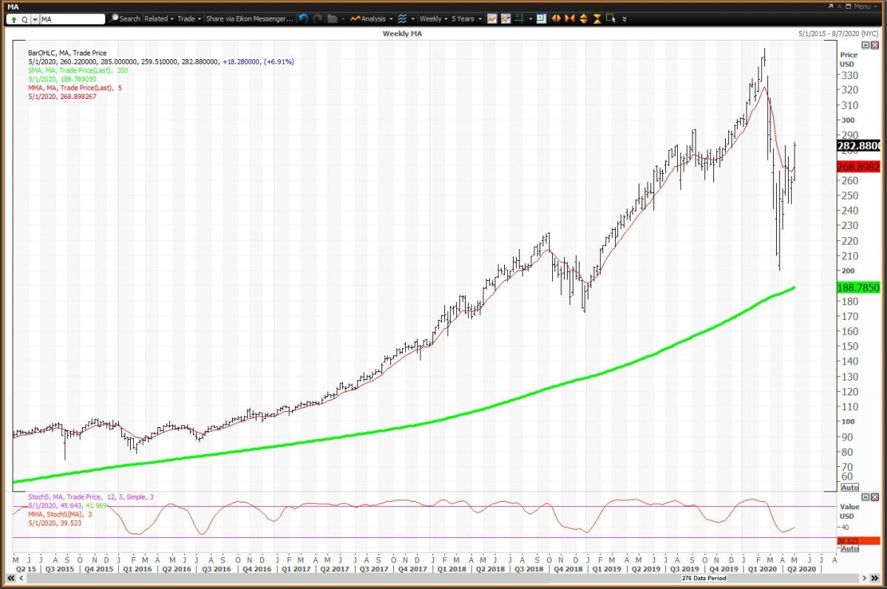This screenshot has width=887, height=589.
Task: Toggle Auto scaling on the price axis
Action: tap(849, 487)
